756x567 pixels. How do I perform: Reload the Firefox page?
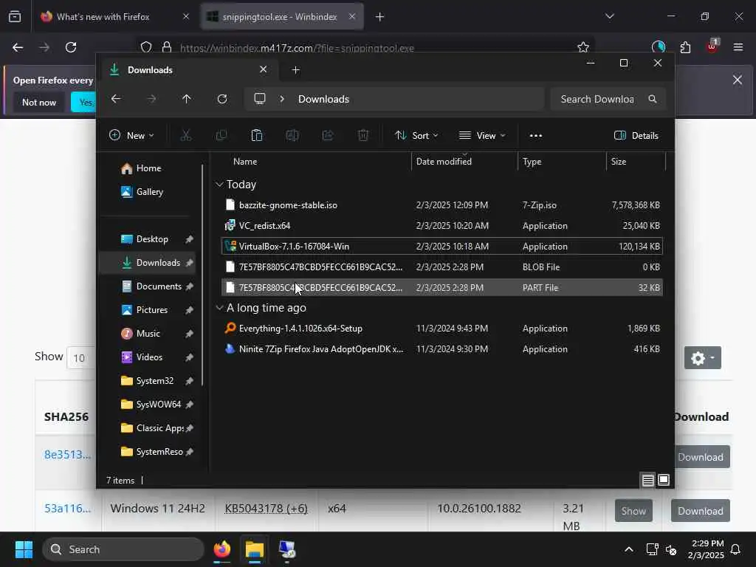(x=71, y=47)
